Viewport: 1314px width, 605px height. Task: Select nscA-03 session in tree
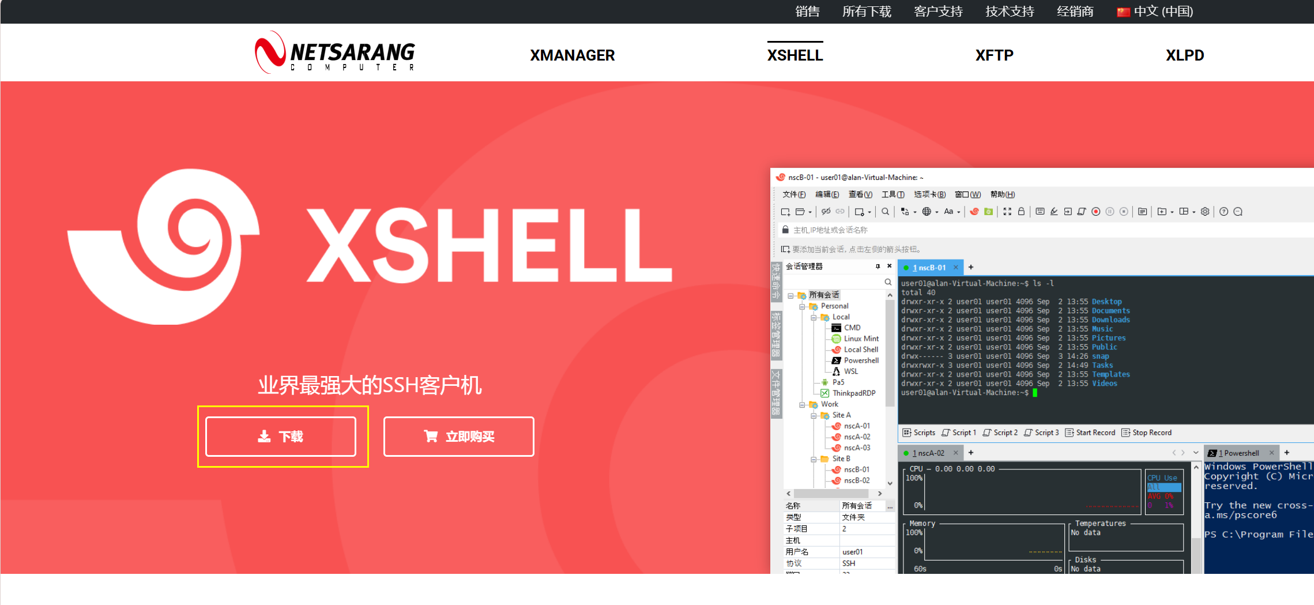pos(851,448)
